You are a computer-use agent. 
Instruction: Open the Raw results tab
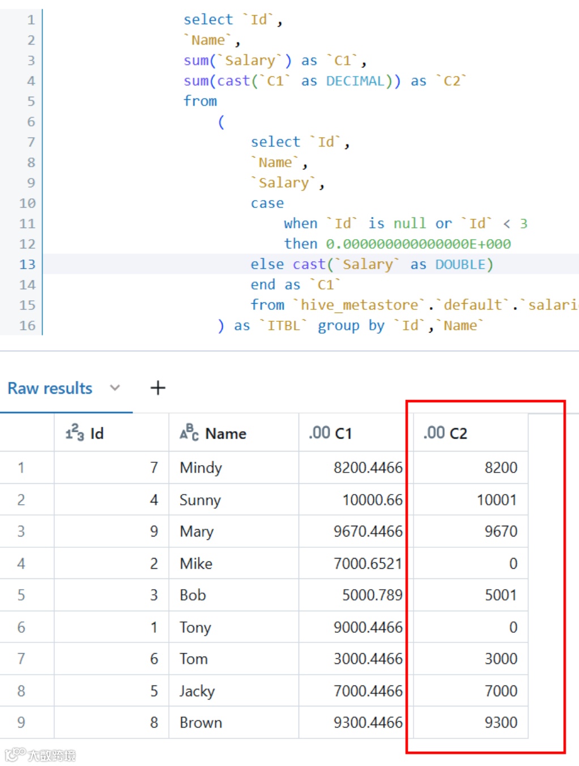(50, 388)
